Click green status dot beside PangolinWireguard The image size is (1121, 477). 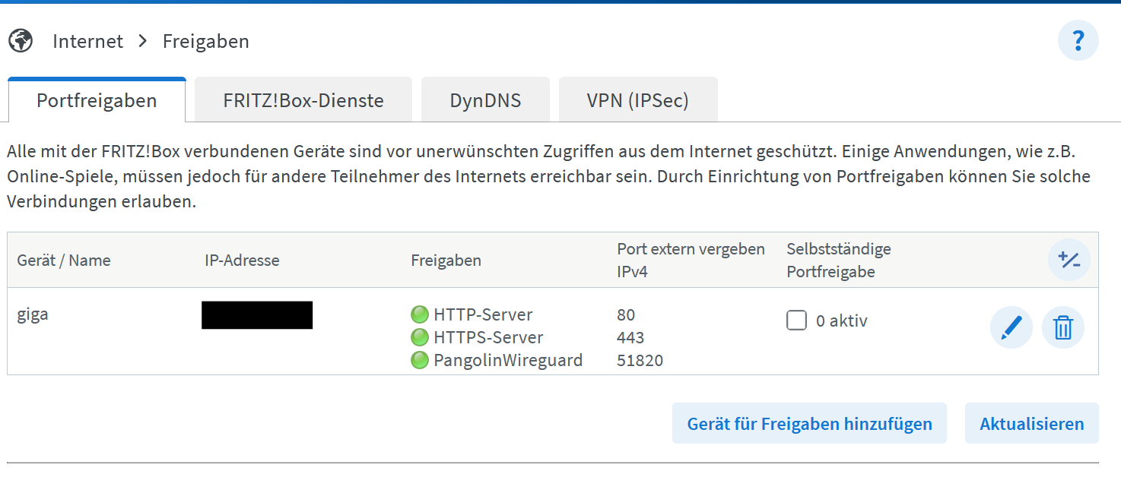[x=419, y=360]
